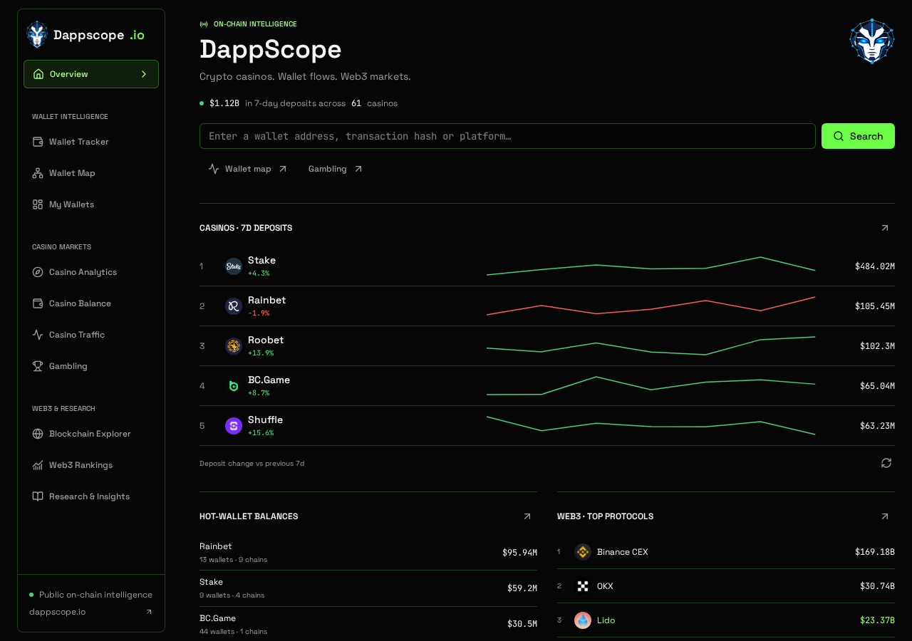
Task: Click the Roobet +13.9% change text
Action: click(x=261, y=353)
